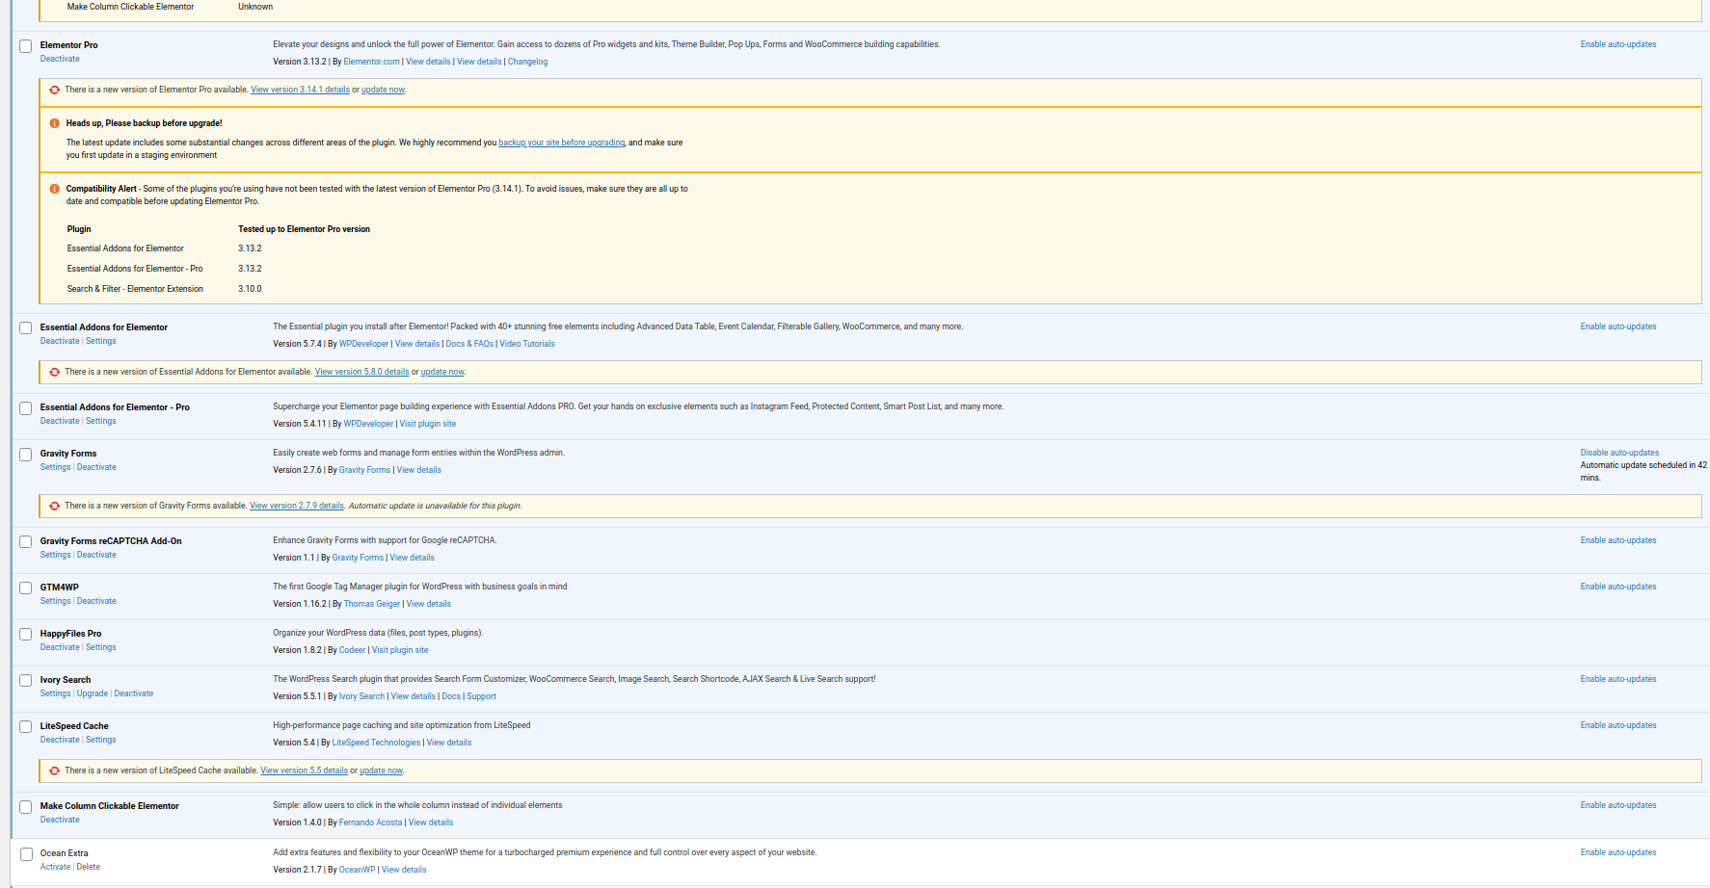This screenshot has height=888, width=1710.
Task: Tick the Gravity Forms plugin checkbox
Action: [26, 455]
